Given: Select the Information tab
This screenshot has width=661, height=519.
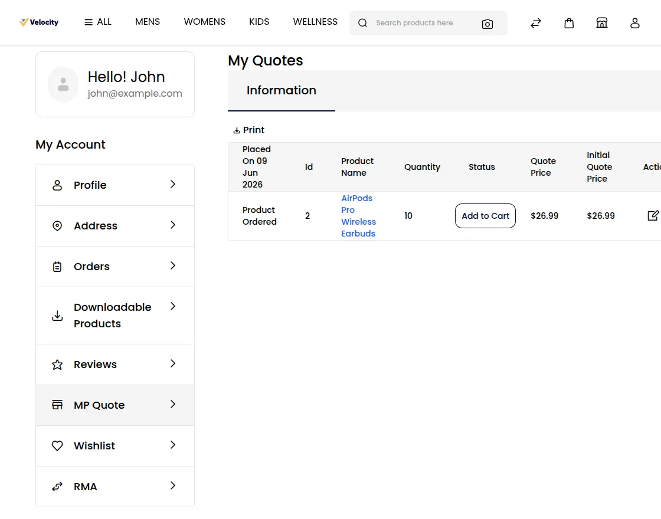Looking at the screenshot, I should click(x=281, y=91).
